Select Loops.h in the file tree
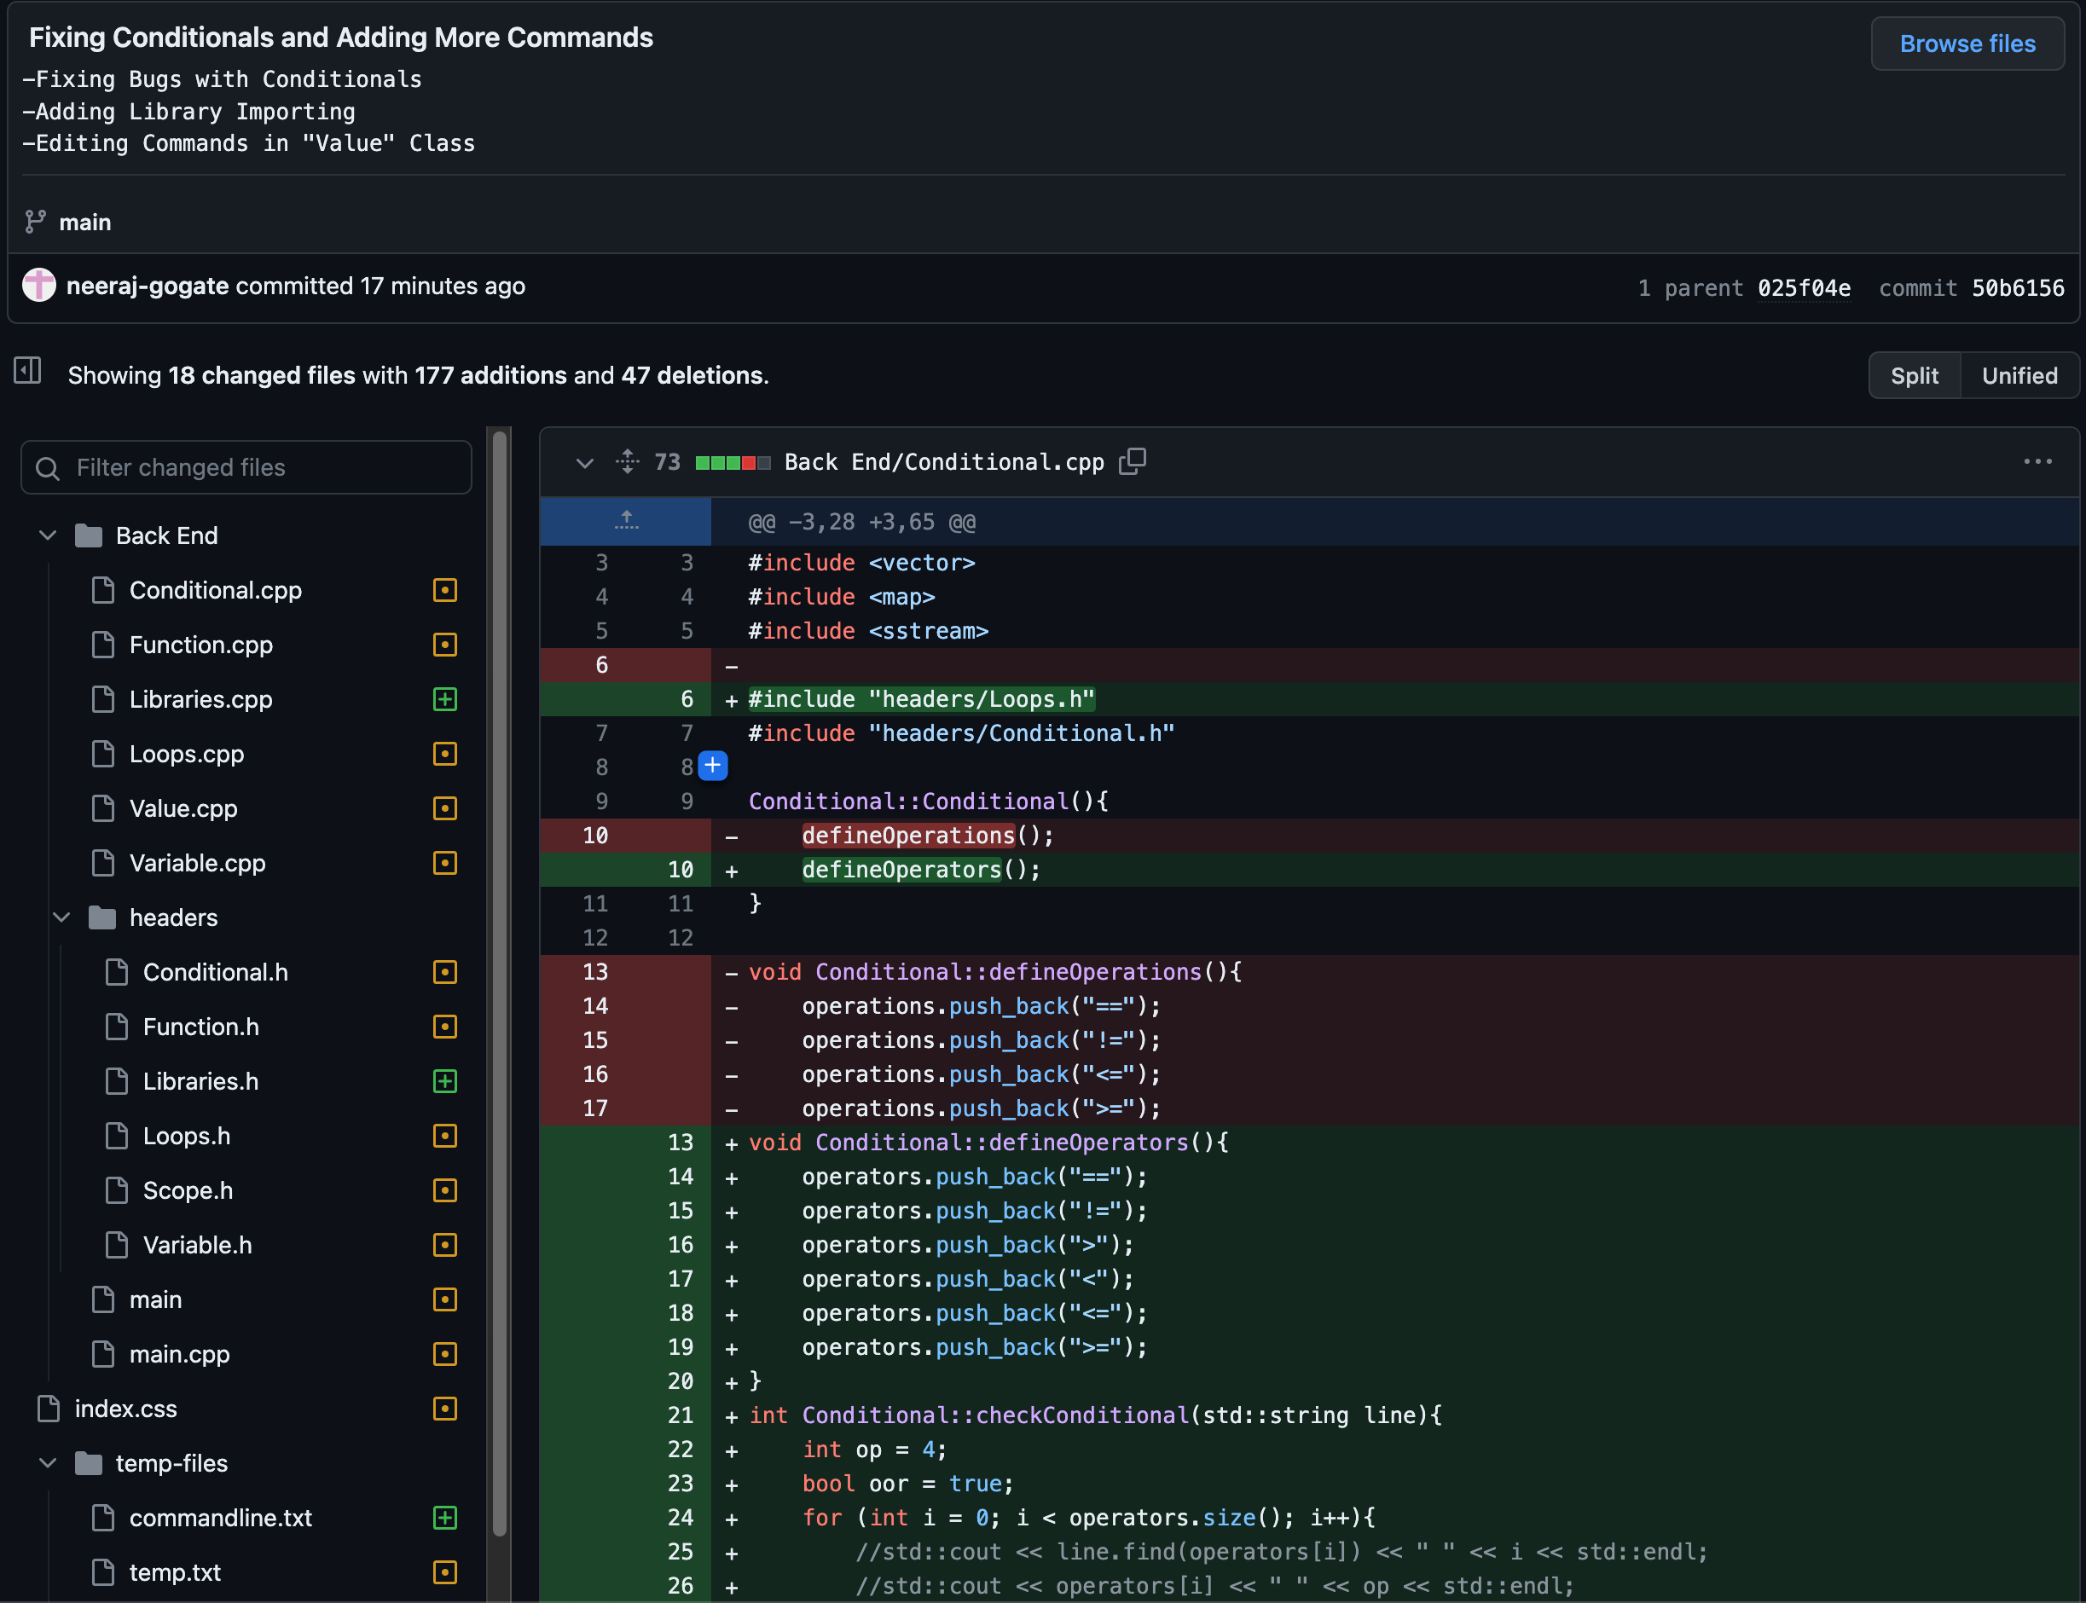 pos(186,1137)
